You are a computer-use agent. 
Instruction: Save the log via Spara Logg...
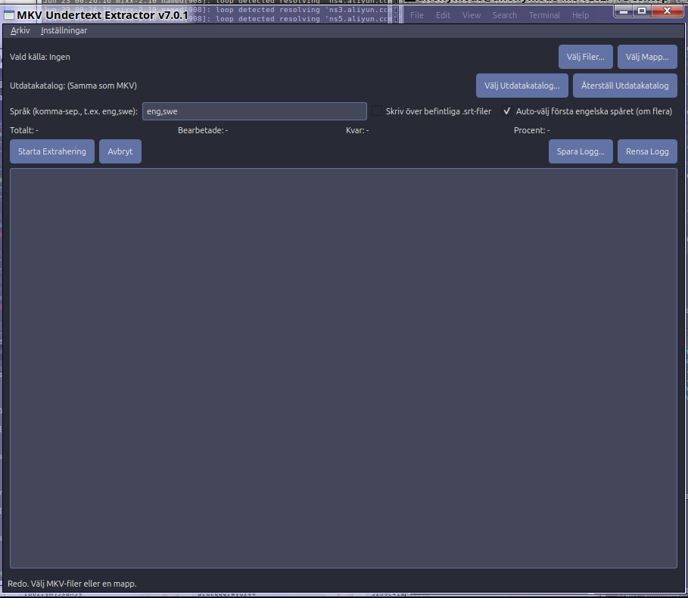click(581, 151)
